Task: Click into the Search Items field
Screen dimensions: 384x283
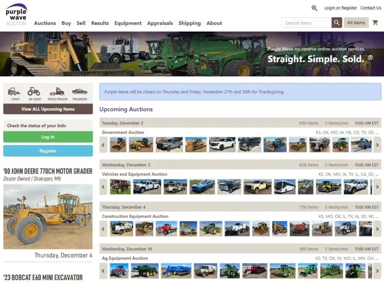Action: pyautogui.click(x=306, y=23)
